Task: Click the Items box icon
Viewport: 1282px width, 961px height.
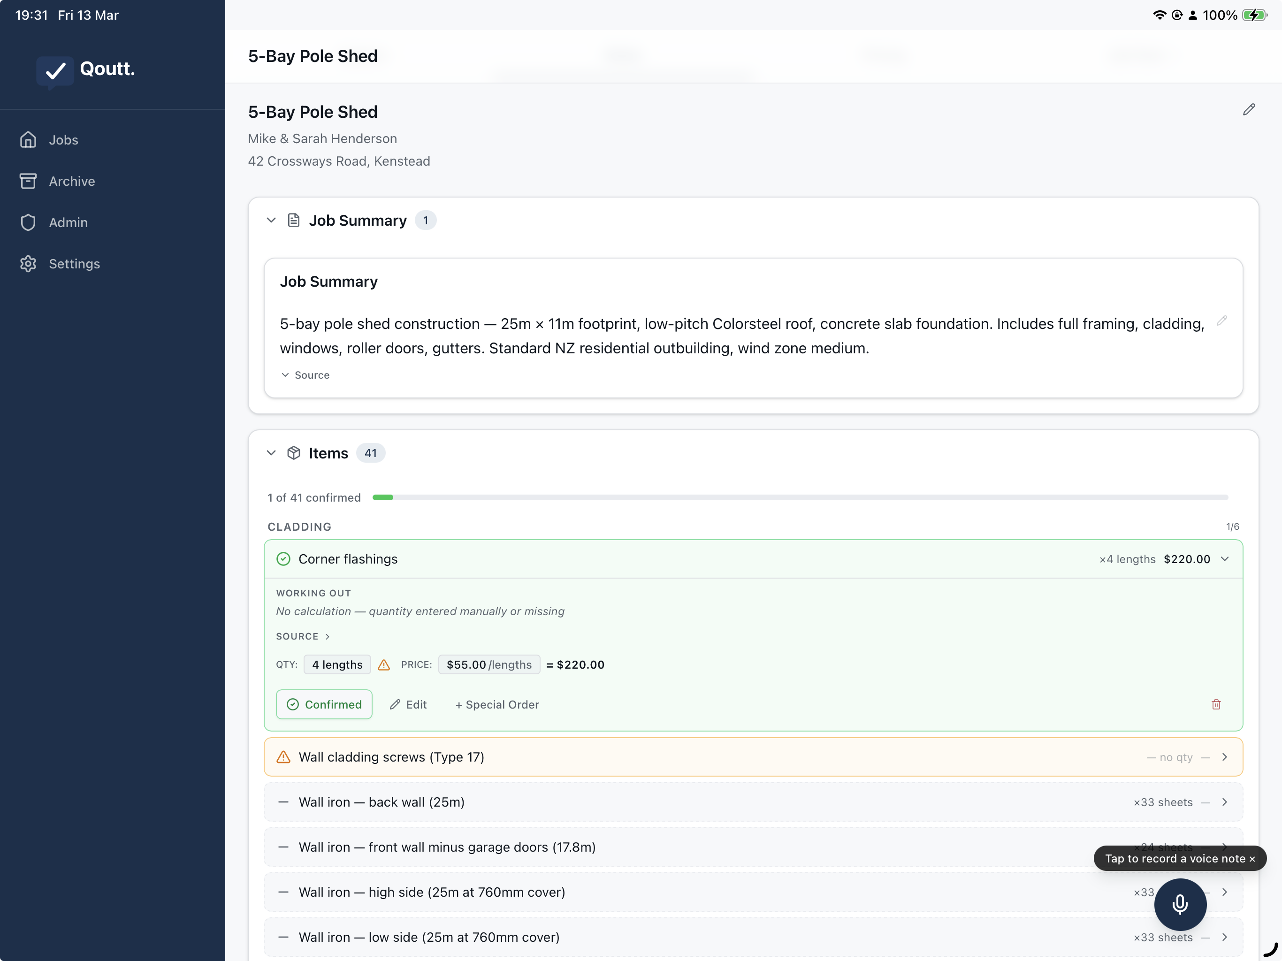Action: pos(294,453)
